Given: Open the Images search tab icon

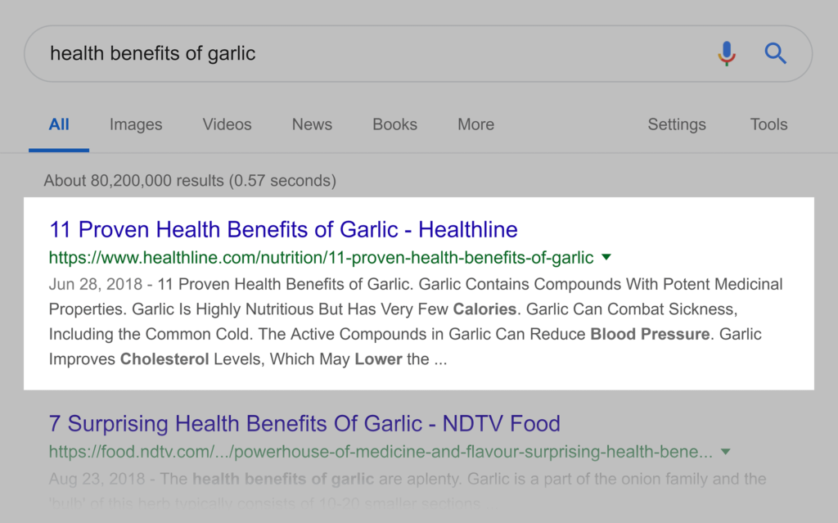Looking at the screenshot, I should tap(135, 124).
